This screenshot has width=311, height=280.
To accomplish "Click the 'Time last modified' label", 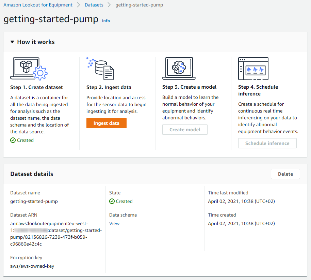I will [x=228, y=193].
